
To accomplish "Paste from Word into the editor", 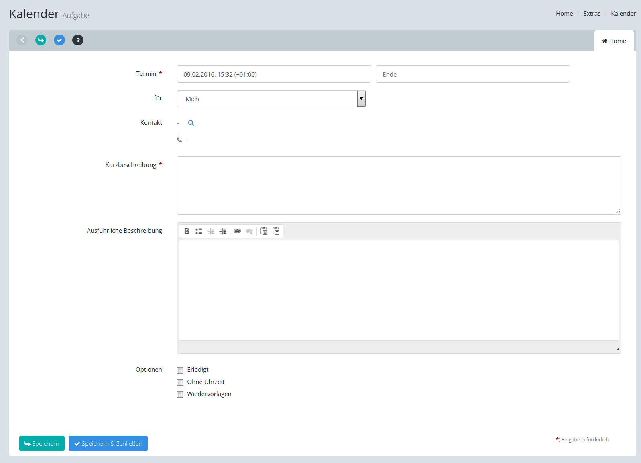I will click(x=264, y=231).
